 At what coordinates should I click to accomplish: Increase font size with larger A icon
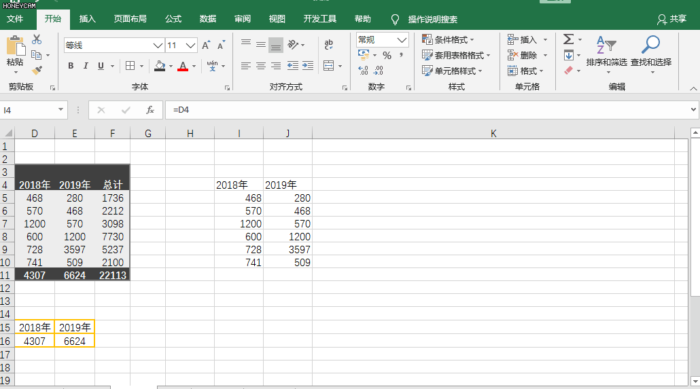206,45
